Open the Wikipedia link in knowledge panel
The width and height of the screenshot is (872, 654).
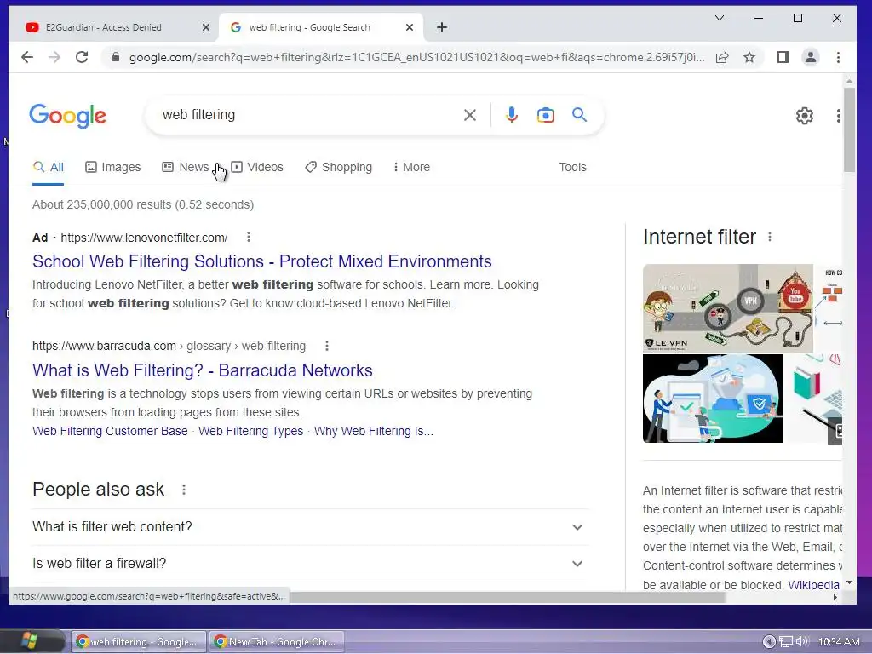813,585
